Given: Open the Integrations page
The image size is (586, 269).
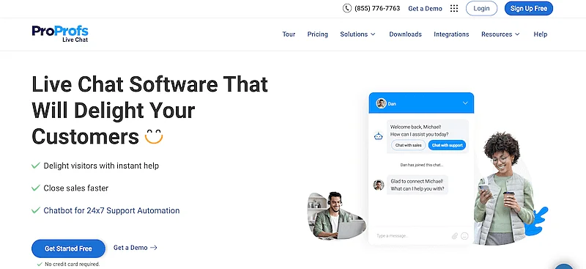Looking at the screenshot, I should [x=451, y=34].
